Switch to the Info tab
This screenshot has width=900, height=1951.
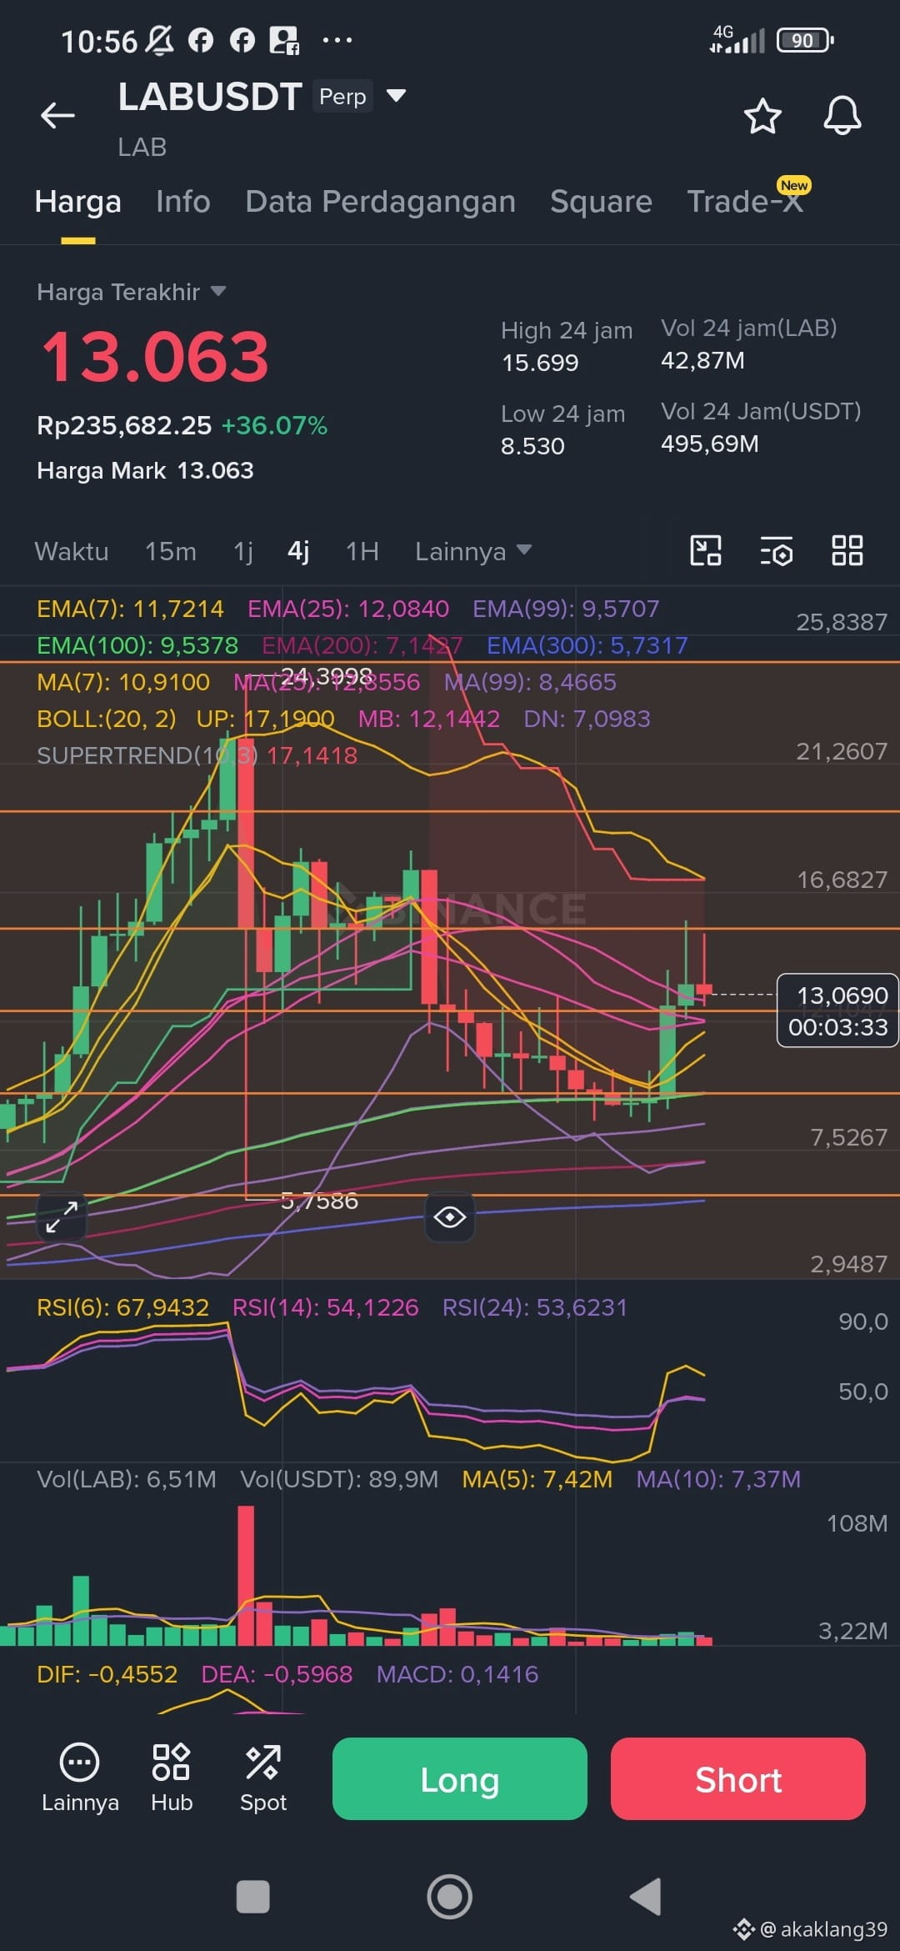[182, 202]
